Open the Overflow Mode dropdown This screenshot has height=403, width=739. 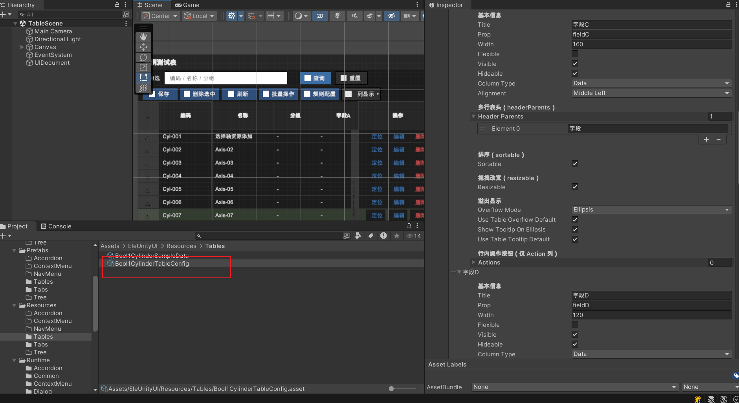pos(651,210)
